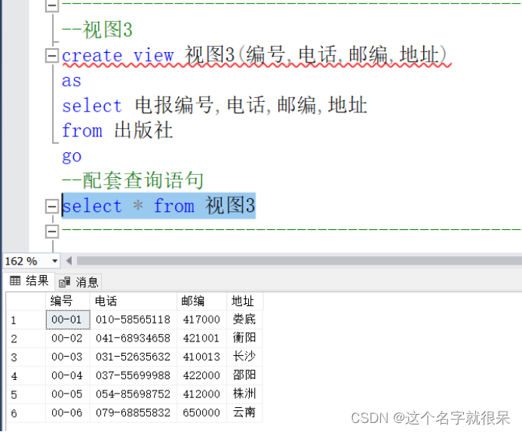The height and width of the screenshot is (432, 522).
Task: Click the '--视图3' comment line
Action: [x=97, y=30]
